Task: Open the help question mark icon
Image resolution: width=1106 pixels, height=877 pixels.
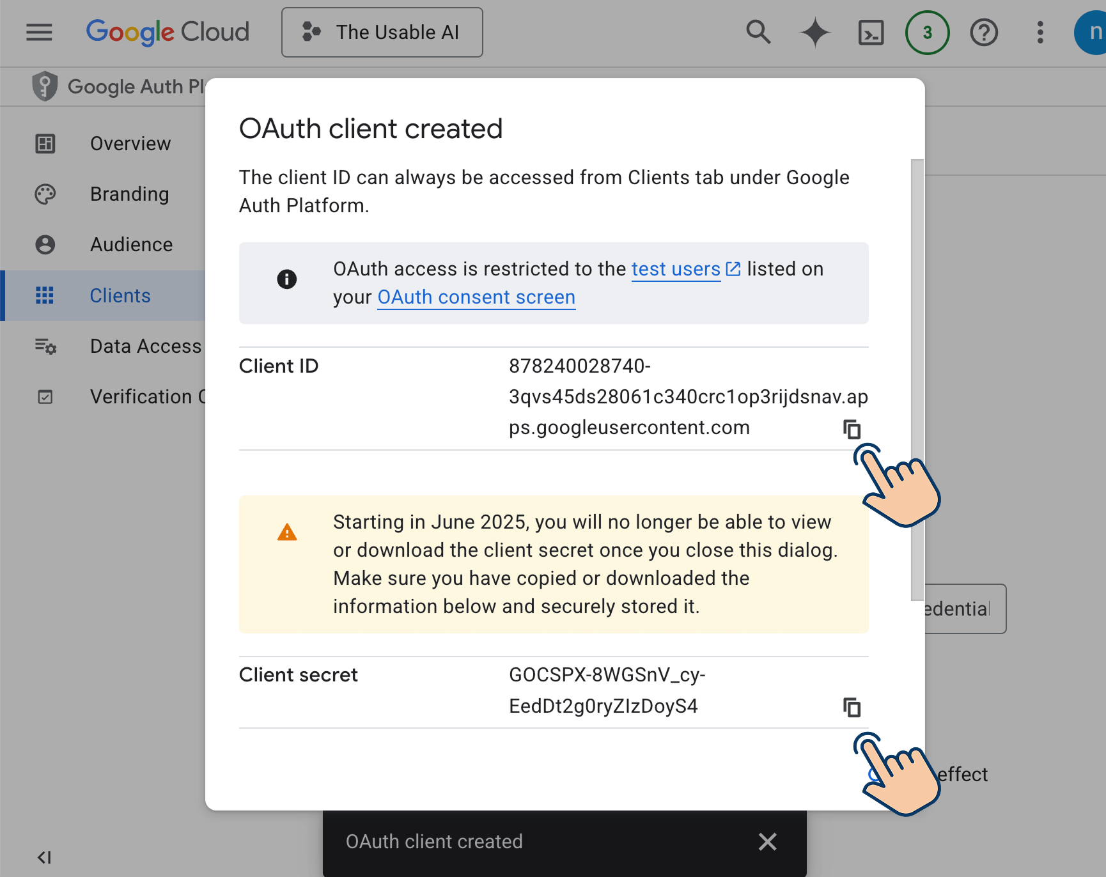Action: [984, 32]
